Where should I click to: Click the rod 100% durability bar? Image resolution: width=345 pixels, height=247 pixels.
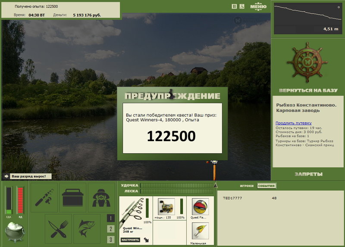tap(147, 208)
